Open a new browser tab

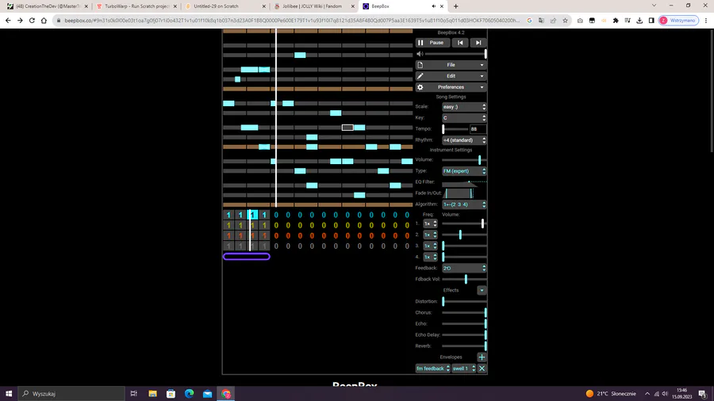[x=456, y=6]
